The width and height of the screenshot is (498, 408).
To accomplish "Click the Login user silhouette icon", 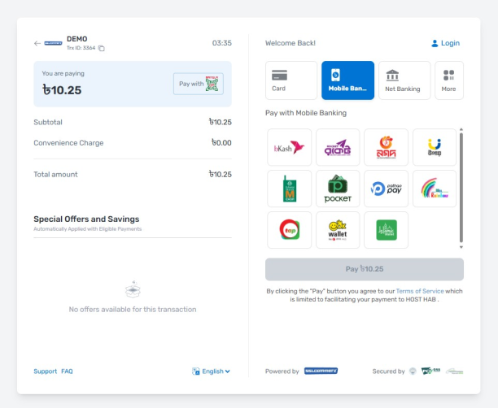I will [435, 43].
